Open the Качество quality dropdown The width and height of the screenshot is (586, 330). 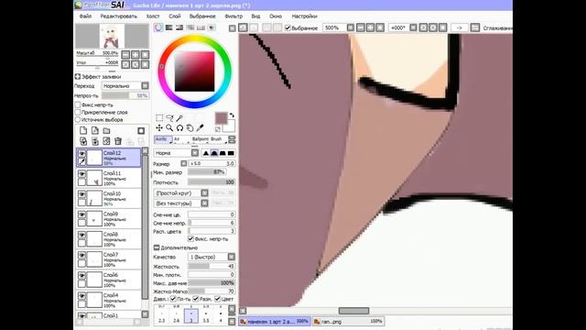(232, 257)
